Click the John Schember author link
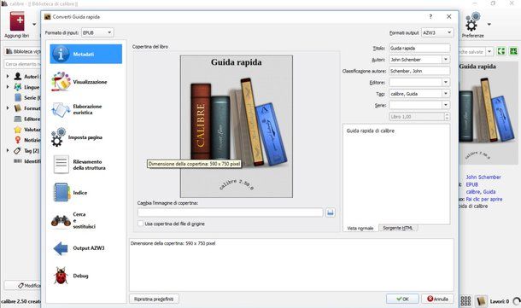Screen dimensions: 521x308 tap(483, 177)
